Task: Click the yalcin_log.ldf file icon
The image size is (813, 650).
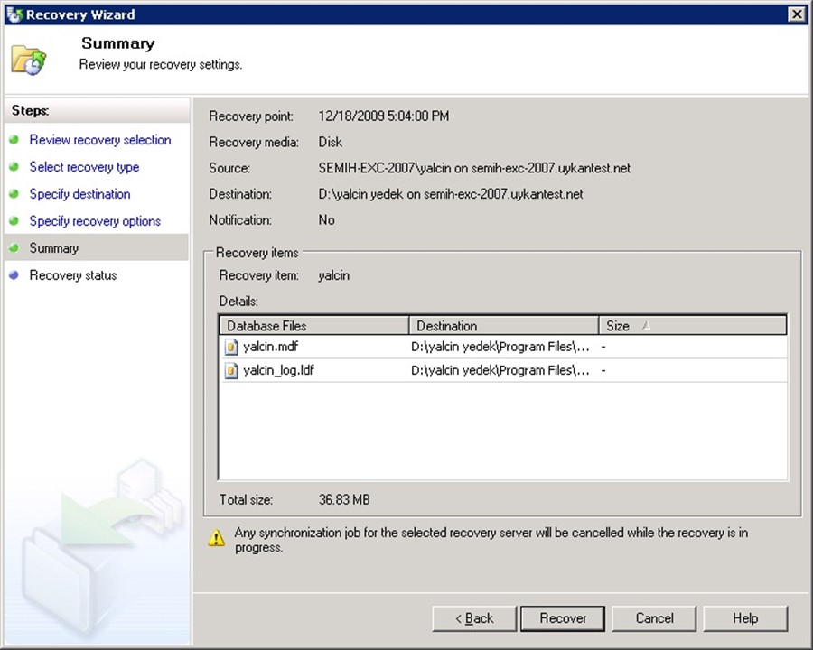Action: click(231, 370)
